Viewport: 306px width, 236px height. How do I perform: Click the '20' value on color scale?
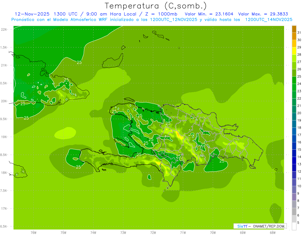(299, 113)
